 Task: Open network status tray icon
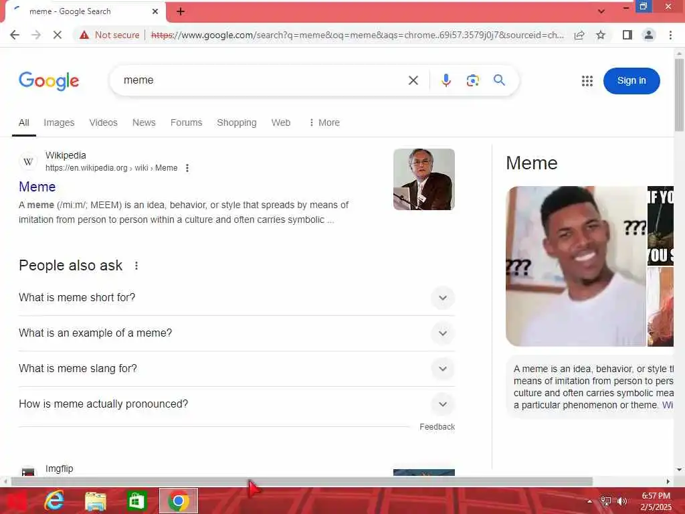click(x=606, y=501)
